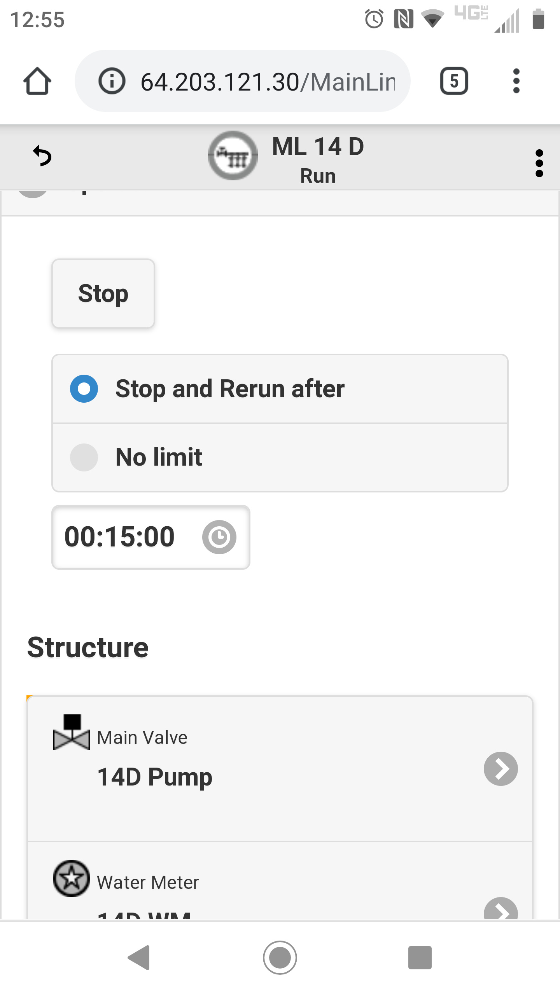
Task: Open the browser tab switcher showing 5
Action: pyautogui.click(x=454, y=81)
